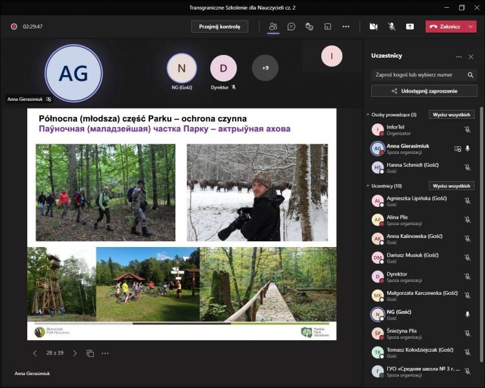Open the slide grid view icon
485x388 pixels.
[90, 353]
